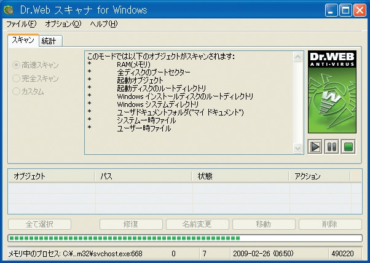Click the 修復 button
This screenshot has width=370, height=263.
point(131,224)
